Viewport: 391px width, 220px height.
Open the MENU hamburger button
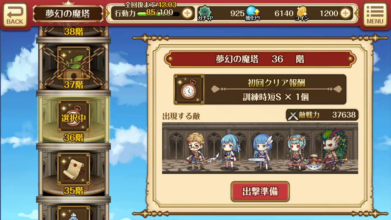pos(375,15)
